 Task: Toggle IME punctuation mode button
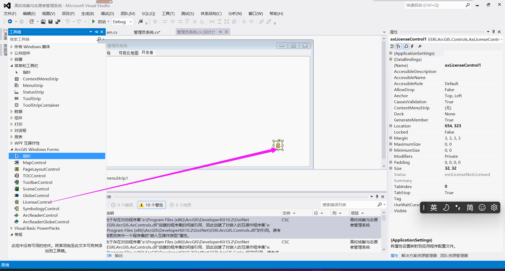tap(458, 208)
